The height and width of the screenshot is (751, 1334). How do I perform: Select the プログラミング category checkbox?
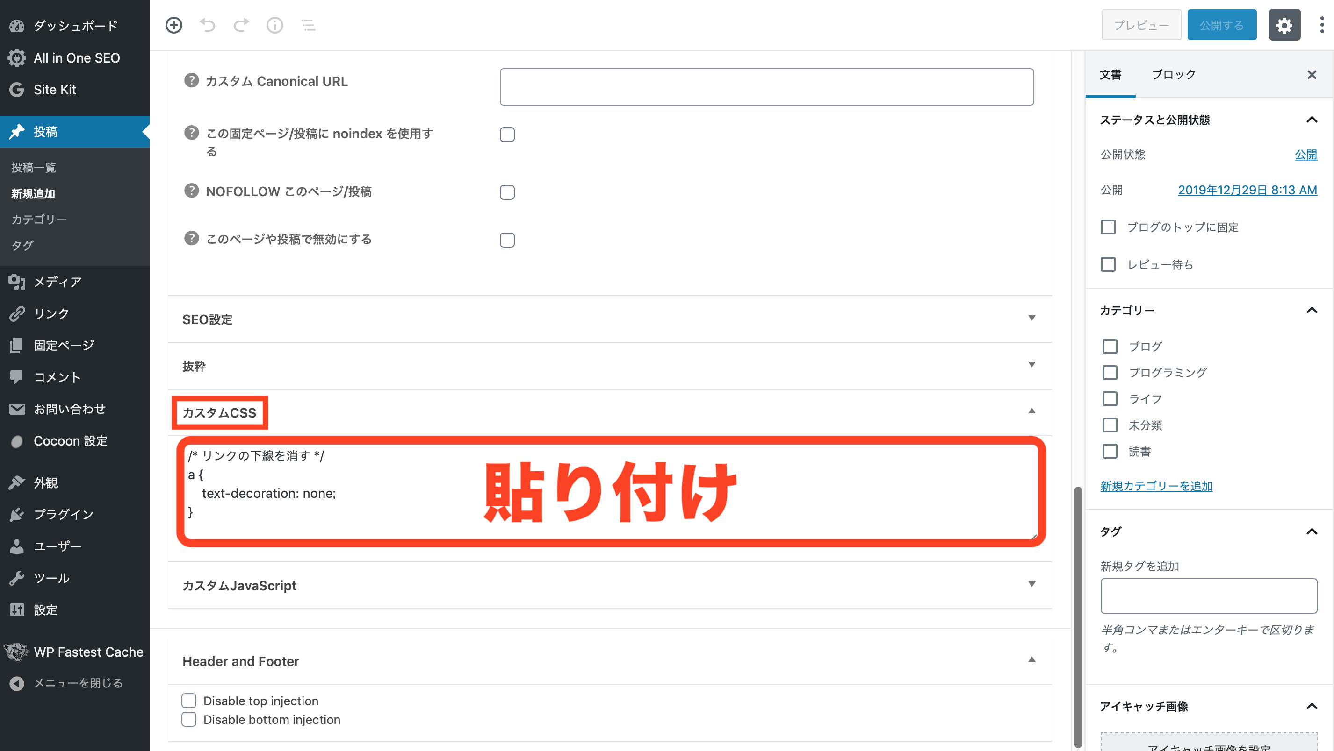(x=1110, y=373)
